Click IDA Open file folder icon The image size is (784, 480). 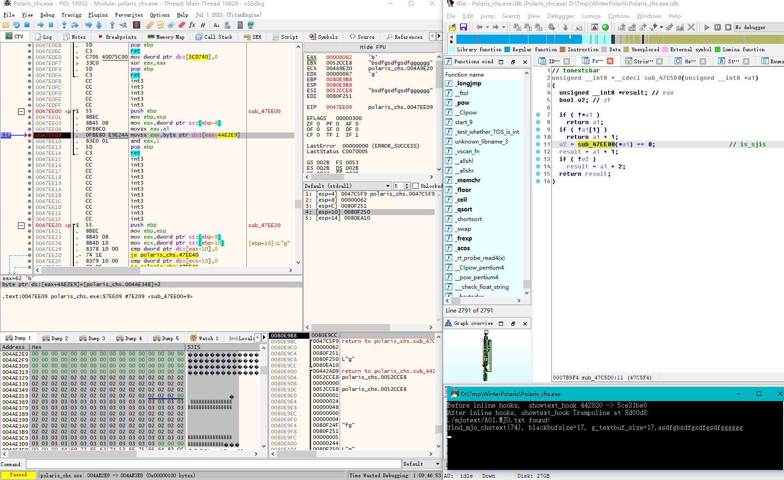(x=452, y=27)
